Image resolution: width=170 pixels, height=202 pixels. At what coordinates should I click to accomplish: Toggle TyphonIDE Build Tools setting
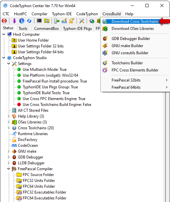click(x=46, y=93)
